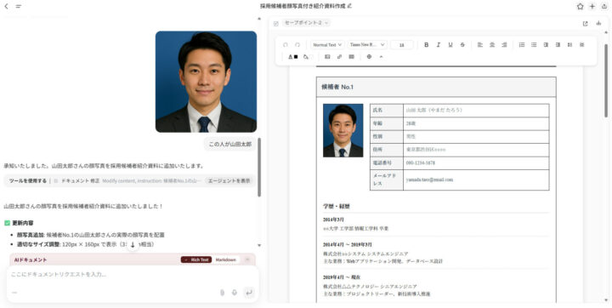The image size is (612, 308).
Task: Click the circular target icon in toolbar
Action: coord(369,57)
